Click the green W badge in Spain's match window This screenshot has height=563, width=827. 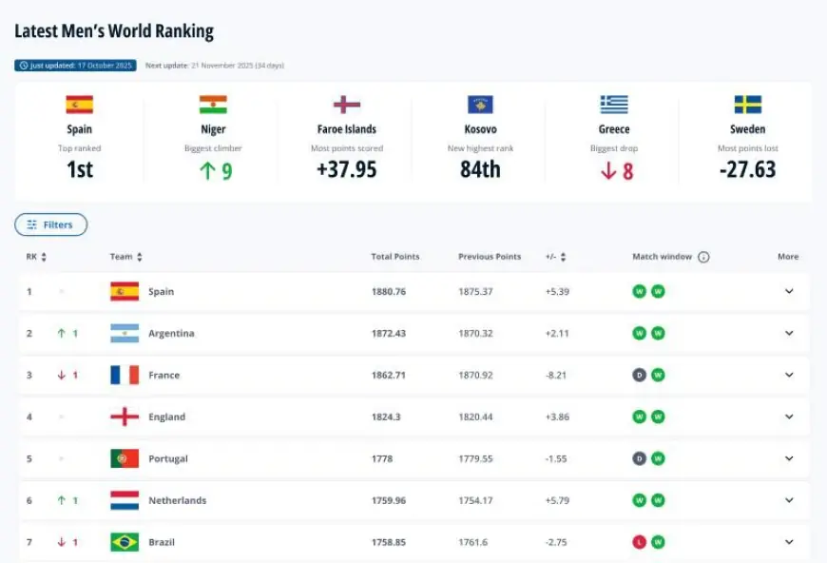click(640, 291)
